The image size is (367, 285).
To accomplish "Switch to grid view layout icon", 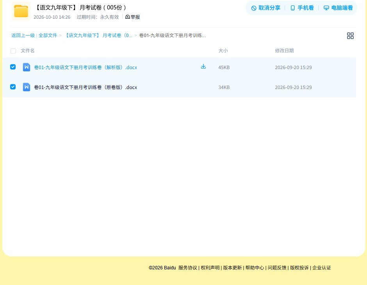I will point(350,36).
